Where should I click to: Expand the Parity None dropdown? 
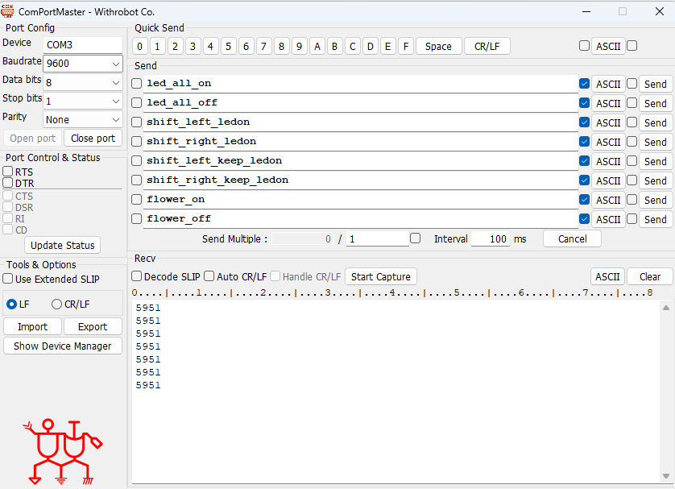click(83, 120)
